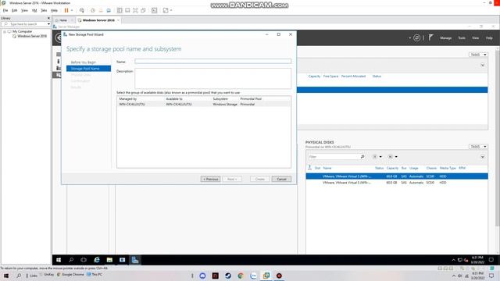Image resolution: width=500 pixels, height=281 pixels.
Task: Select the second VMware Virtual S disk row
Action: 397,183
